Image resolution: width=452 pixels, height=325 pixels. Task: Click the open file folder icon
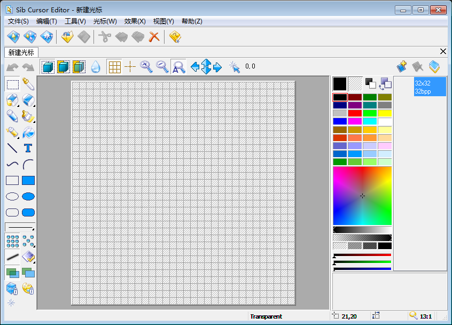coord(67,37)
